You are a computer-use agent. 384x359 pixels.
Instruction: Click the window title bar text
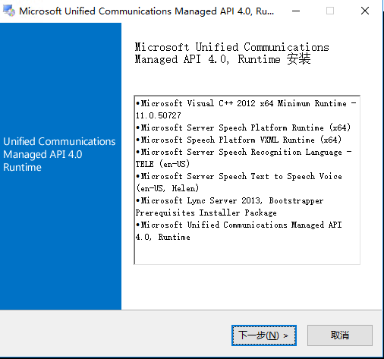146,11
